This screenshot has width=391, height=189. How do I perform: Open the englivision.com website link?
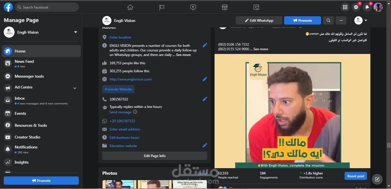131,79
